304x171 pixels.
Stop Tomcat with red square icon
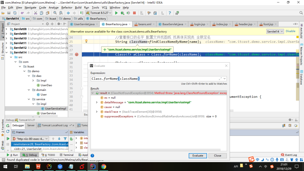[134, 13]
